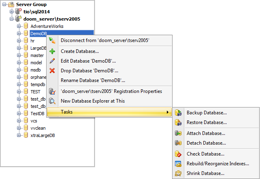The height and width of the screenshot is (179, 260).
Task: Expand the AdventureWorks database node
Action: 19,26
